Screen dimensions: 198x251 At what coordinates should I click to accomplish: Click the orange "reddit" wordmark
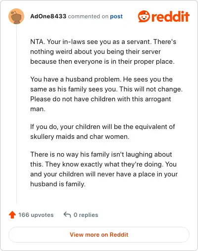(170, 16)
